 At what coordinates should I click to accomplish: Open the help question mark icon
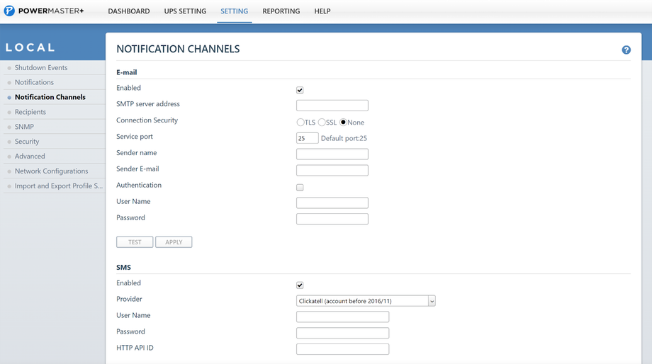pyautogui.click(x=626, y=50)
